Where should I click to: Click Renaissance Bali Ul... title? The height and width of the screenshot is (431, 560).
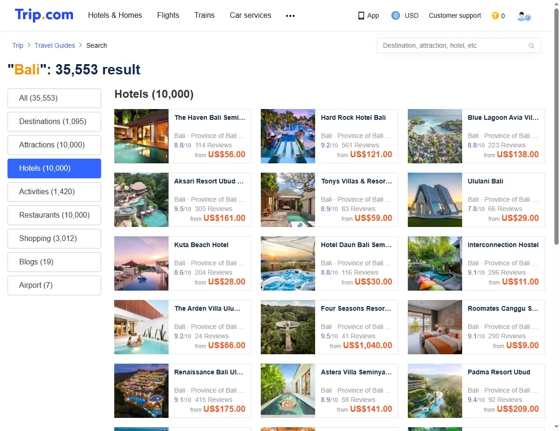(208, 372)
